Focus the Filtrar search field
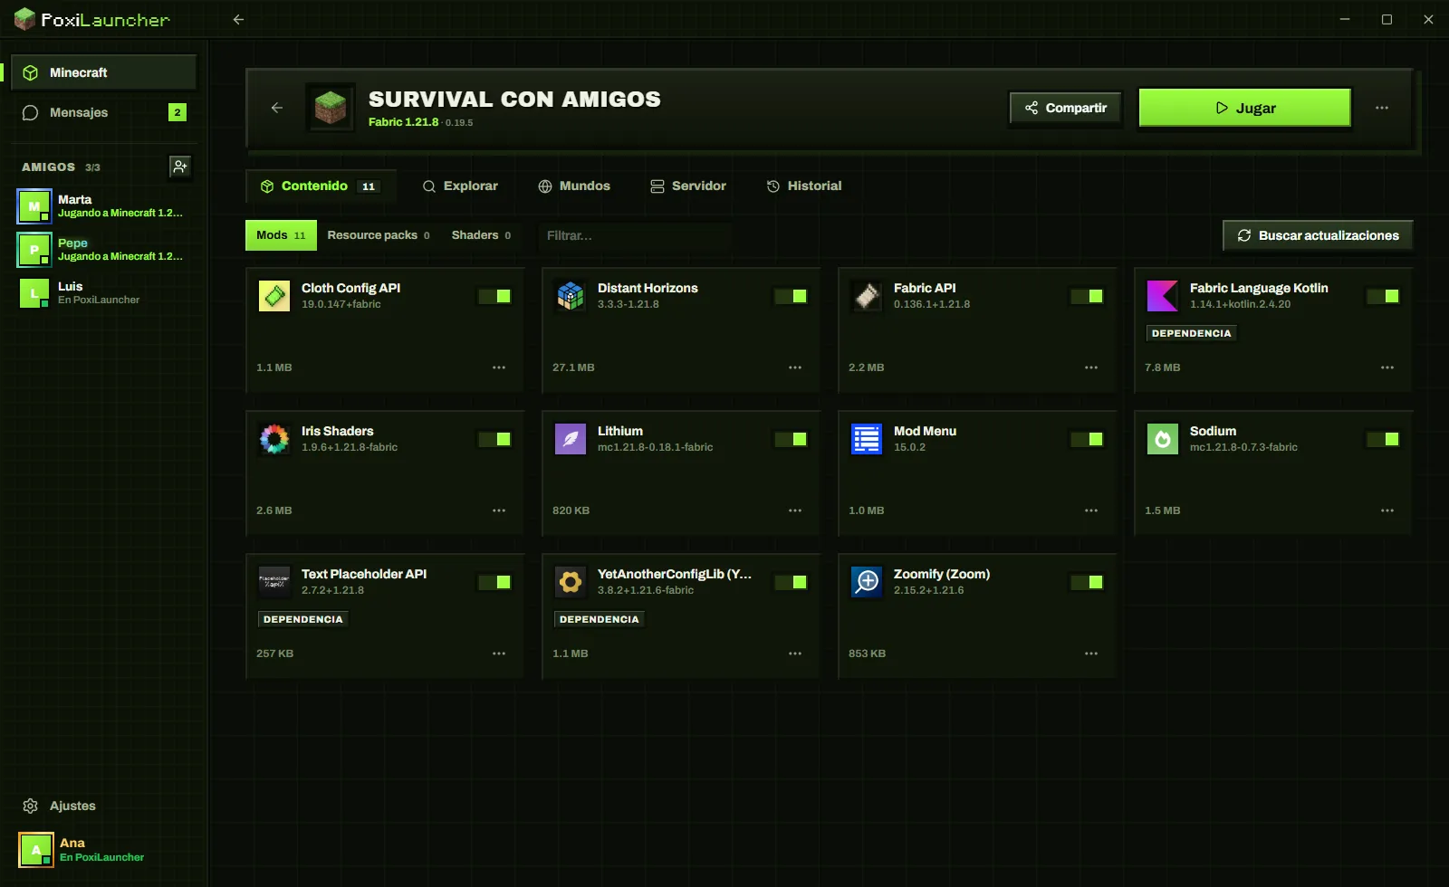1449x887 pixels. click(634, 235)
